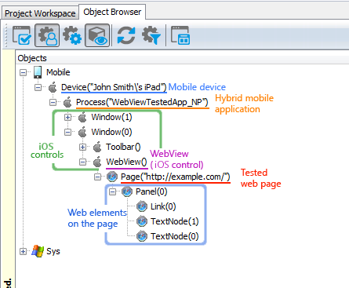Click the gear-with-filter toolbar icon

point(151,35)
